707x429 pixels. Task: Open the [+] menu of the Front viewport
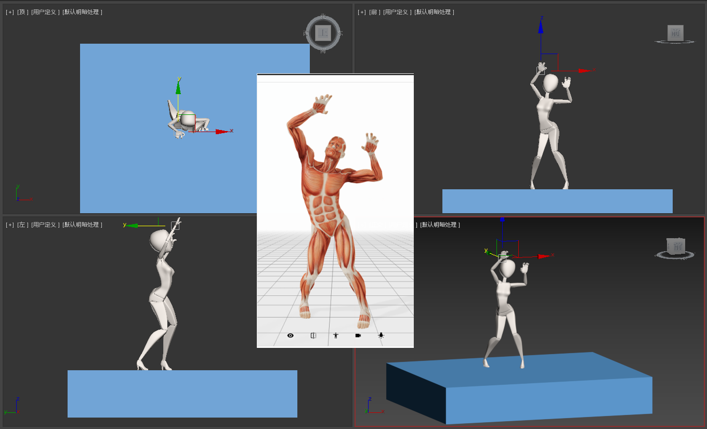[x=362, y=12]
